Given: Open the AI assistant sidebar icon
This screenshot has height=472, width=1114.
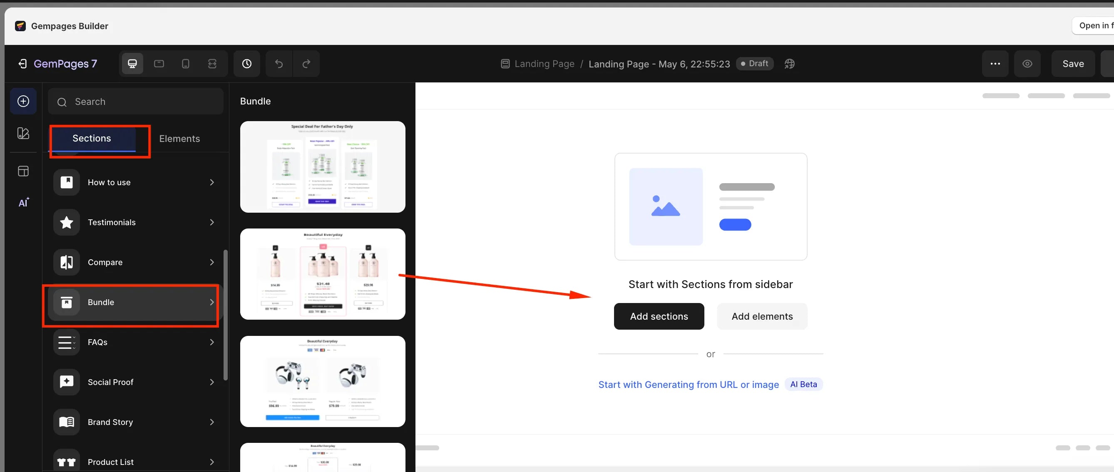Looking at the screenshot, I should [23, 203].
